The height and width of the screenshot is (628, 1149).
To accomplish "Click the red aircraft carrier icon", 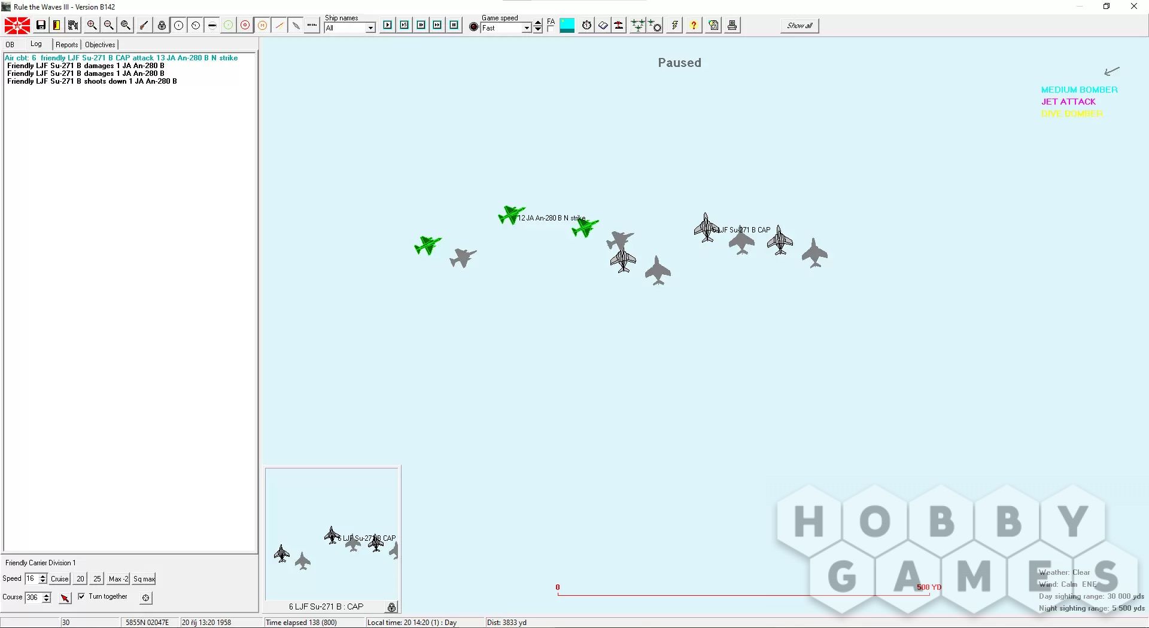I will click(619, 26).
